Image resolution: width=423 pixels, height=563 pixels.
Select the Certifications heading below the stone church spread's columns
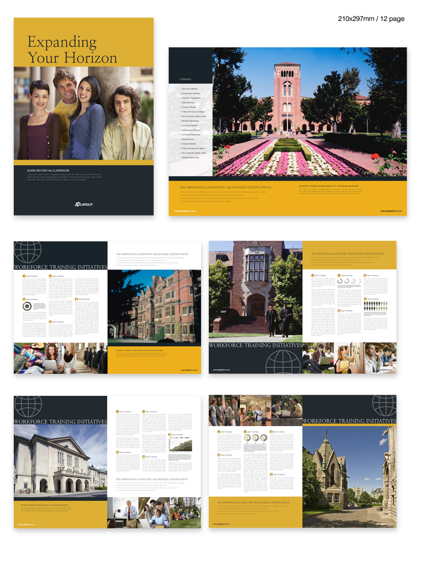point(253,503)
